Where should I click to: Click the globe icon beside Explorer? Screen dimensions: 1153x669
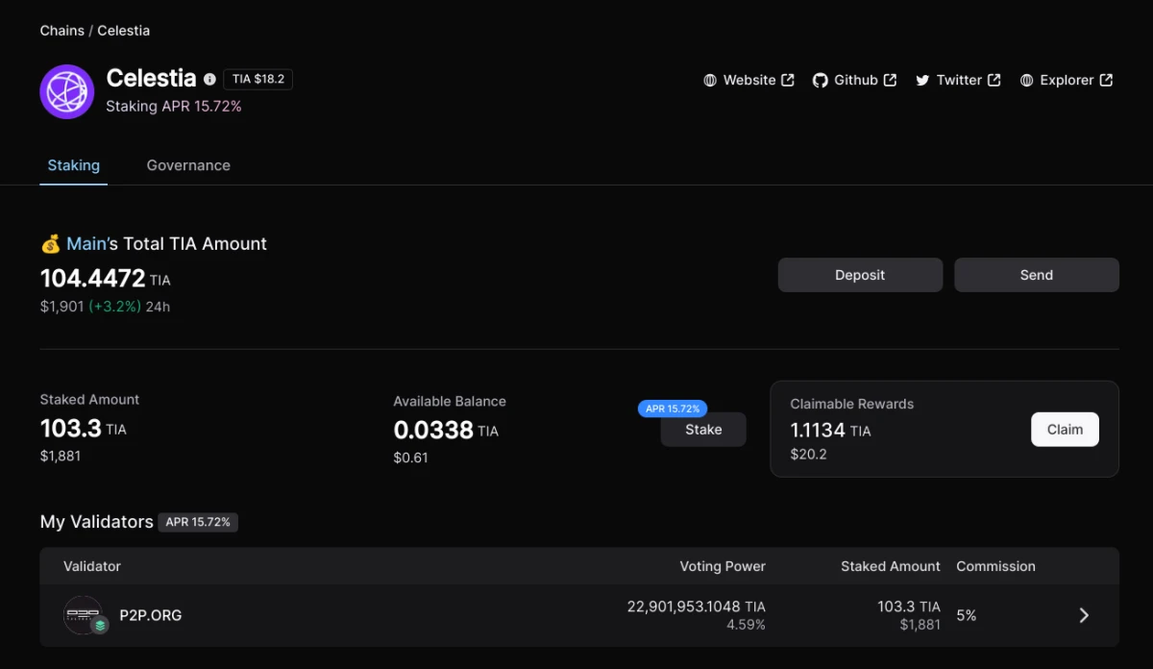(1027, 81)
